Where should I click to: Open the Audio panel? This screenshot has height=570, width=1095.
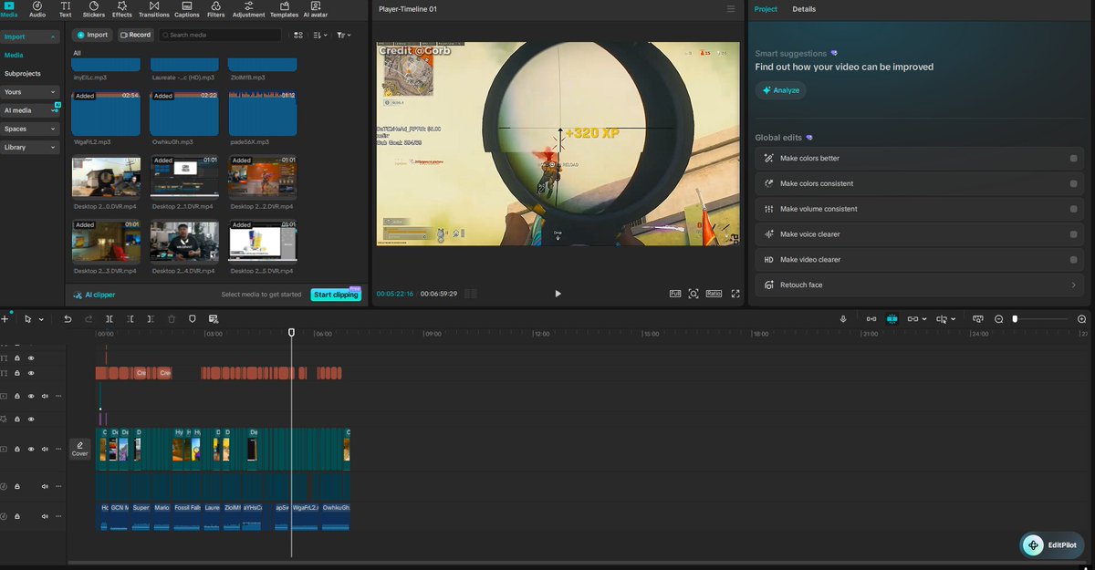37,9
